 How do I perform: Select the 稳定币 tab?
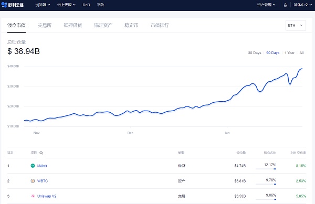tap(131, 25)
